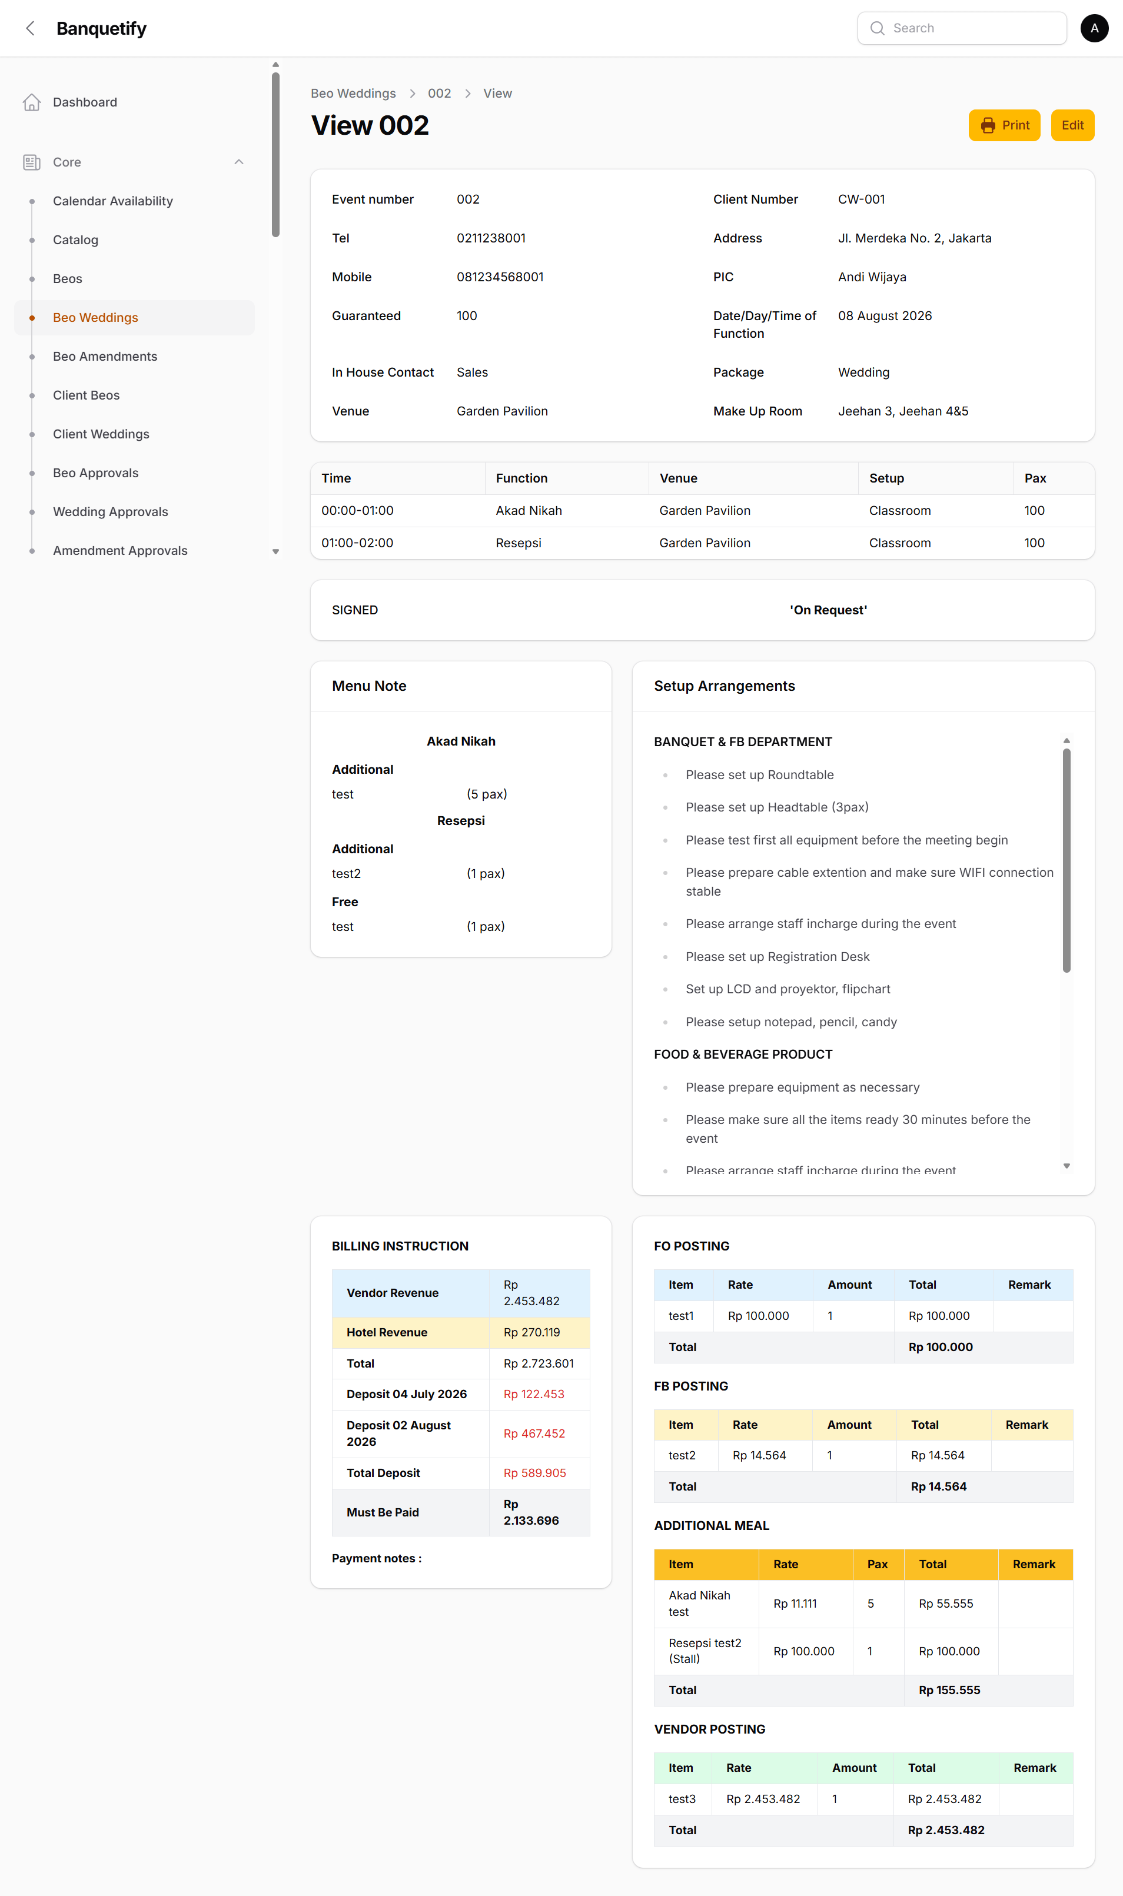The image size is (1123, 1896).
Task: Focus the Search input field
Action: 962,29
